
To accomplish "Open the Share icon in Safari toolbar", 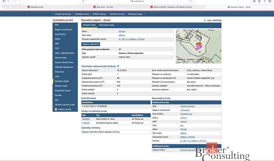I will click(259, 1).
